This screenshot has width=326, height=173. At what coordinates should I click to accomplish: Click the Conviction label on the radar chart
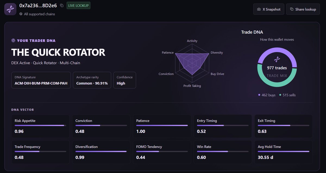(x=166, y=74)
